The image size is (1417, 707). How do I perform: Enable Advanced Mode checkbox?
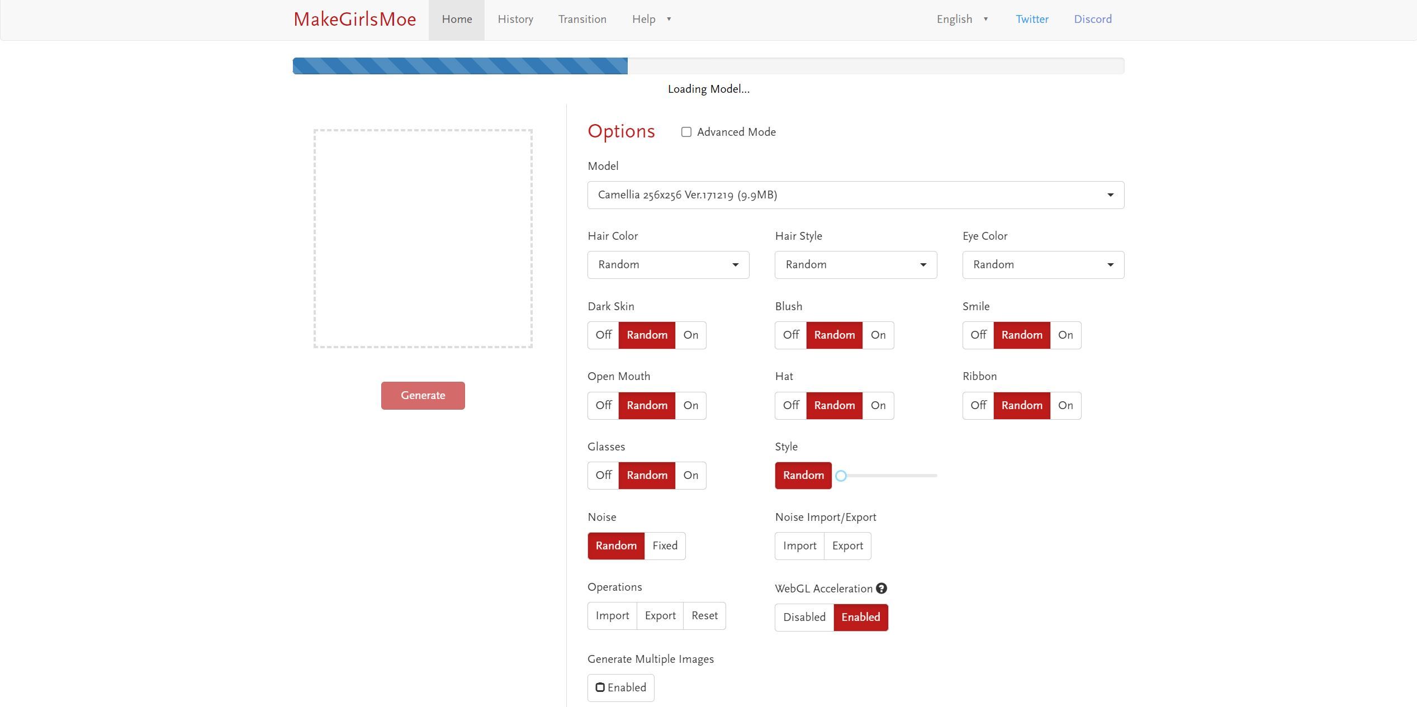pyautogui.click(x=687, y=131)
